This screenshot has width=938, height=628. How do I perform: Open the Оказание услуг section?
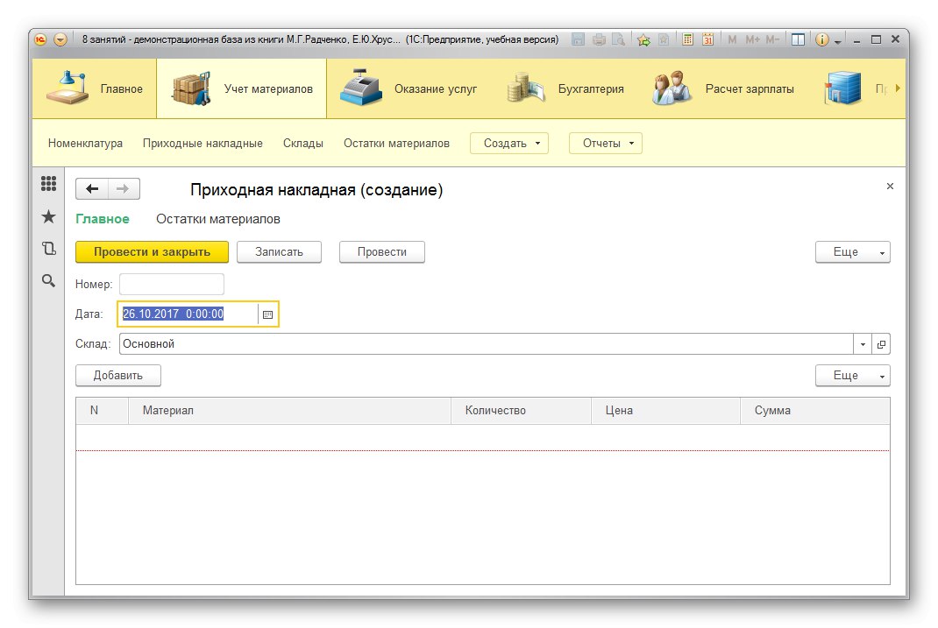409,88
